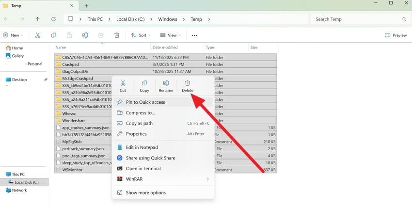The image size is (412, 207).
Task: Click the Forward navigation arrow
Action: (22, 19)
